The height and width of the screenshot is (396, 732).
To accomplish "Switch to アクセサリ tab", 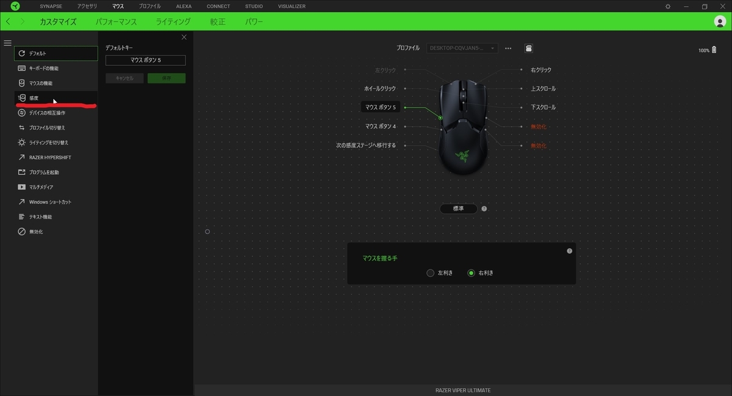I will pos(87,6).
